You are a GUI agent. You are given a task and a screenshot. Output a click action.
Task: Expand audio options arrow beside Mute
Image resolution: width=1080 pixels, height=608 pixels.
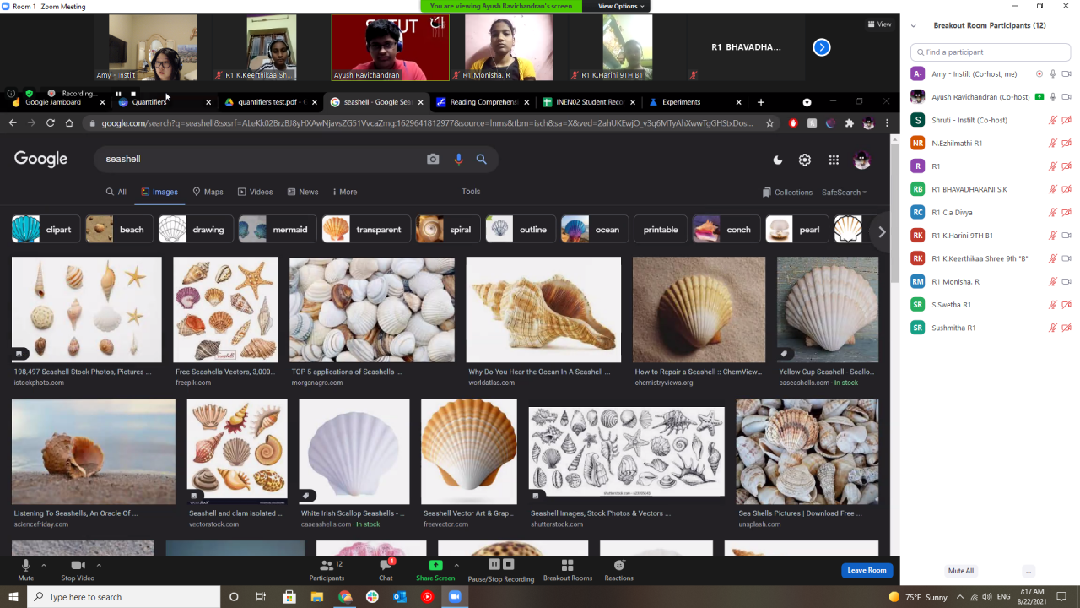(44, 565)
